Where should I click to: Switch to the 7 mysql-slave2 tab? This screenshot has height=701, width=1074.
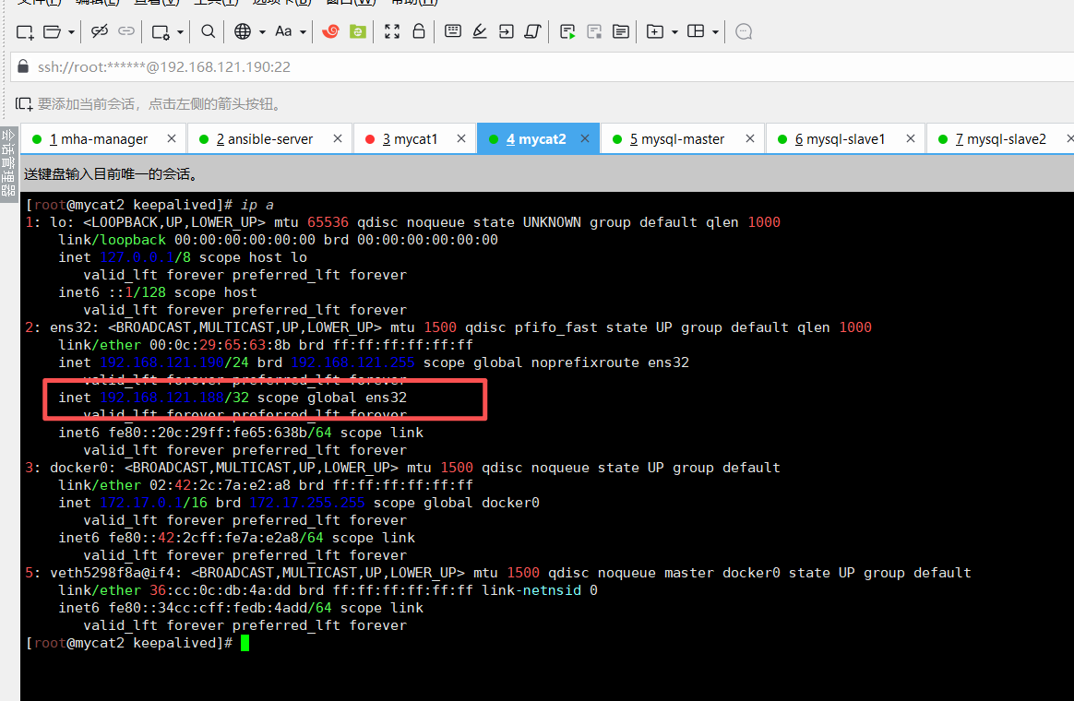point(1001,139)
